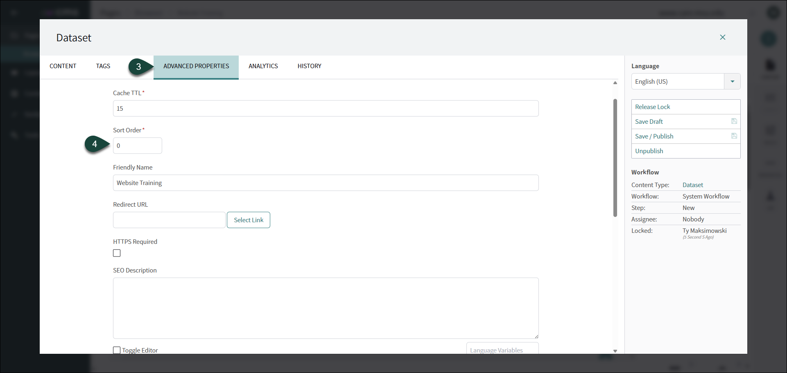787x373 pixels.
Task: Click the scroll up arrow
Action: pos(615,83)
